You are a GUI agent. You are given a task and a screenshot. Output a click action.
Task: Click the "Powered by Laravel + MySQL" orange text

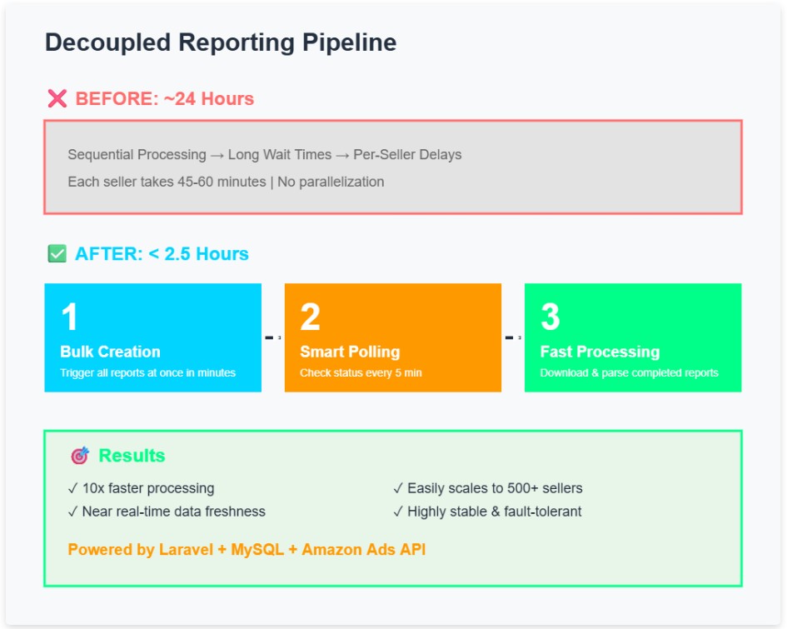[247, 550]
